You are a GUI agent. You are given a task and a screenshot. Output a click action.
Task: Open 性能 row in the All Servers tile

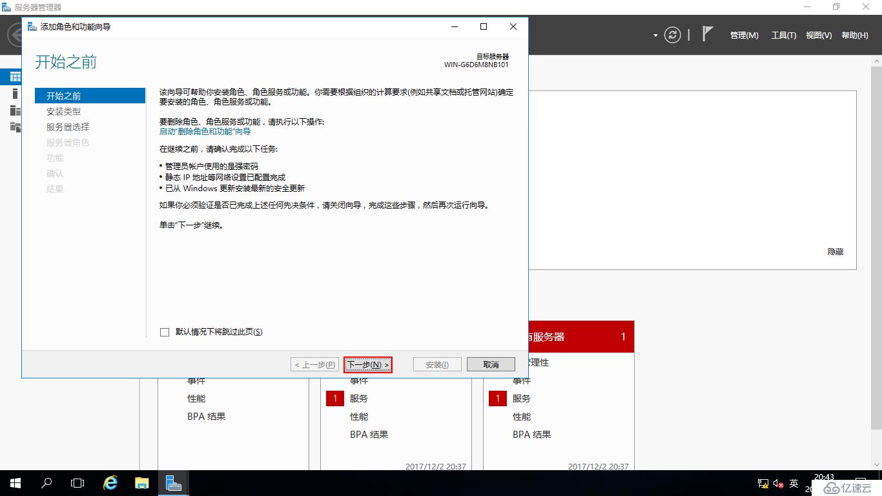coord(522,417)
